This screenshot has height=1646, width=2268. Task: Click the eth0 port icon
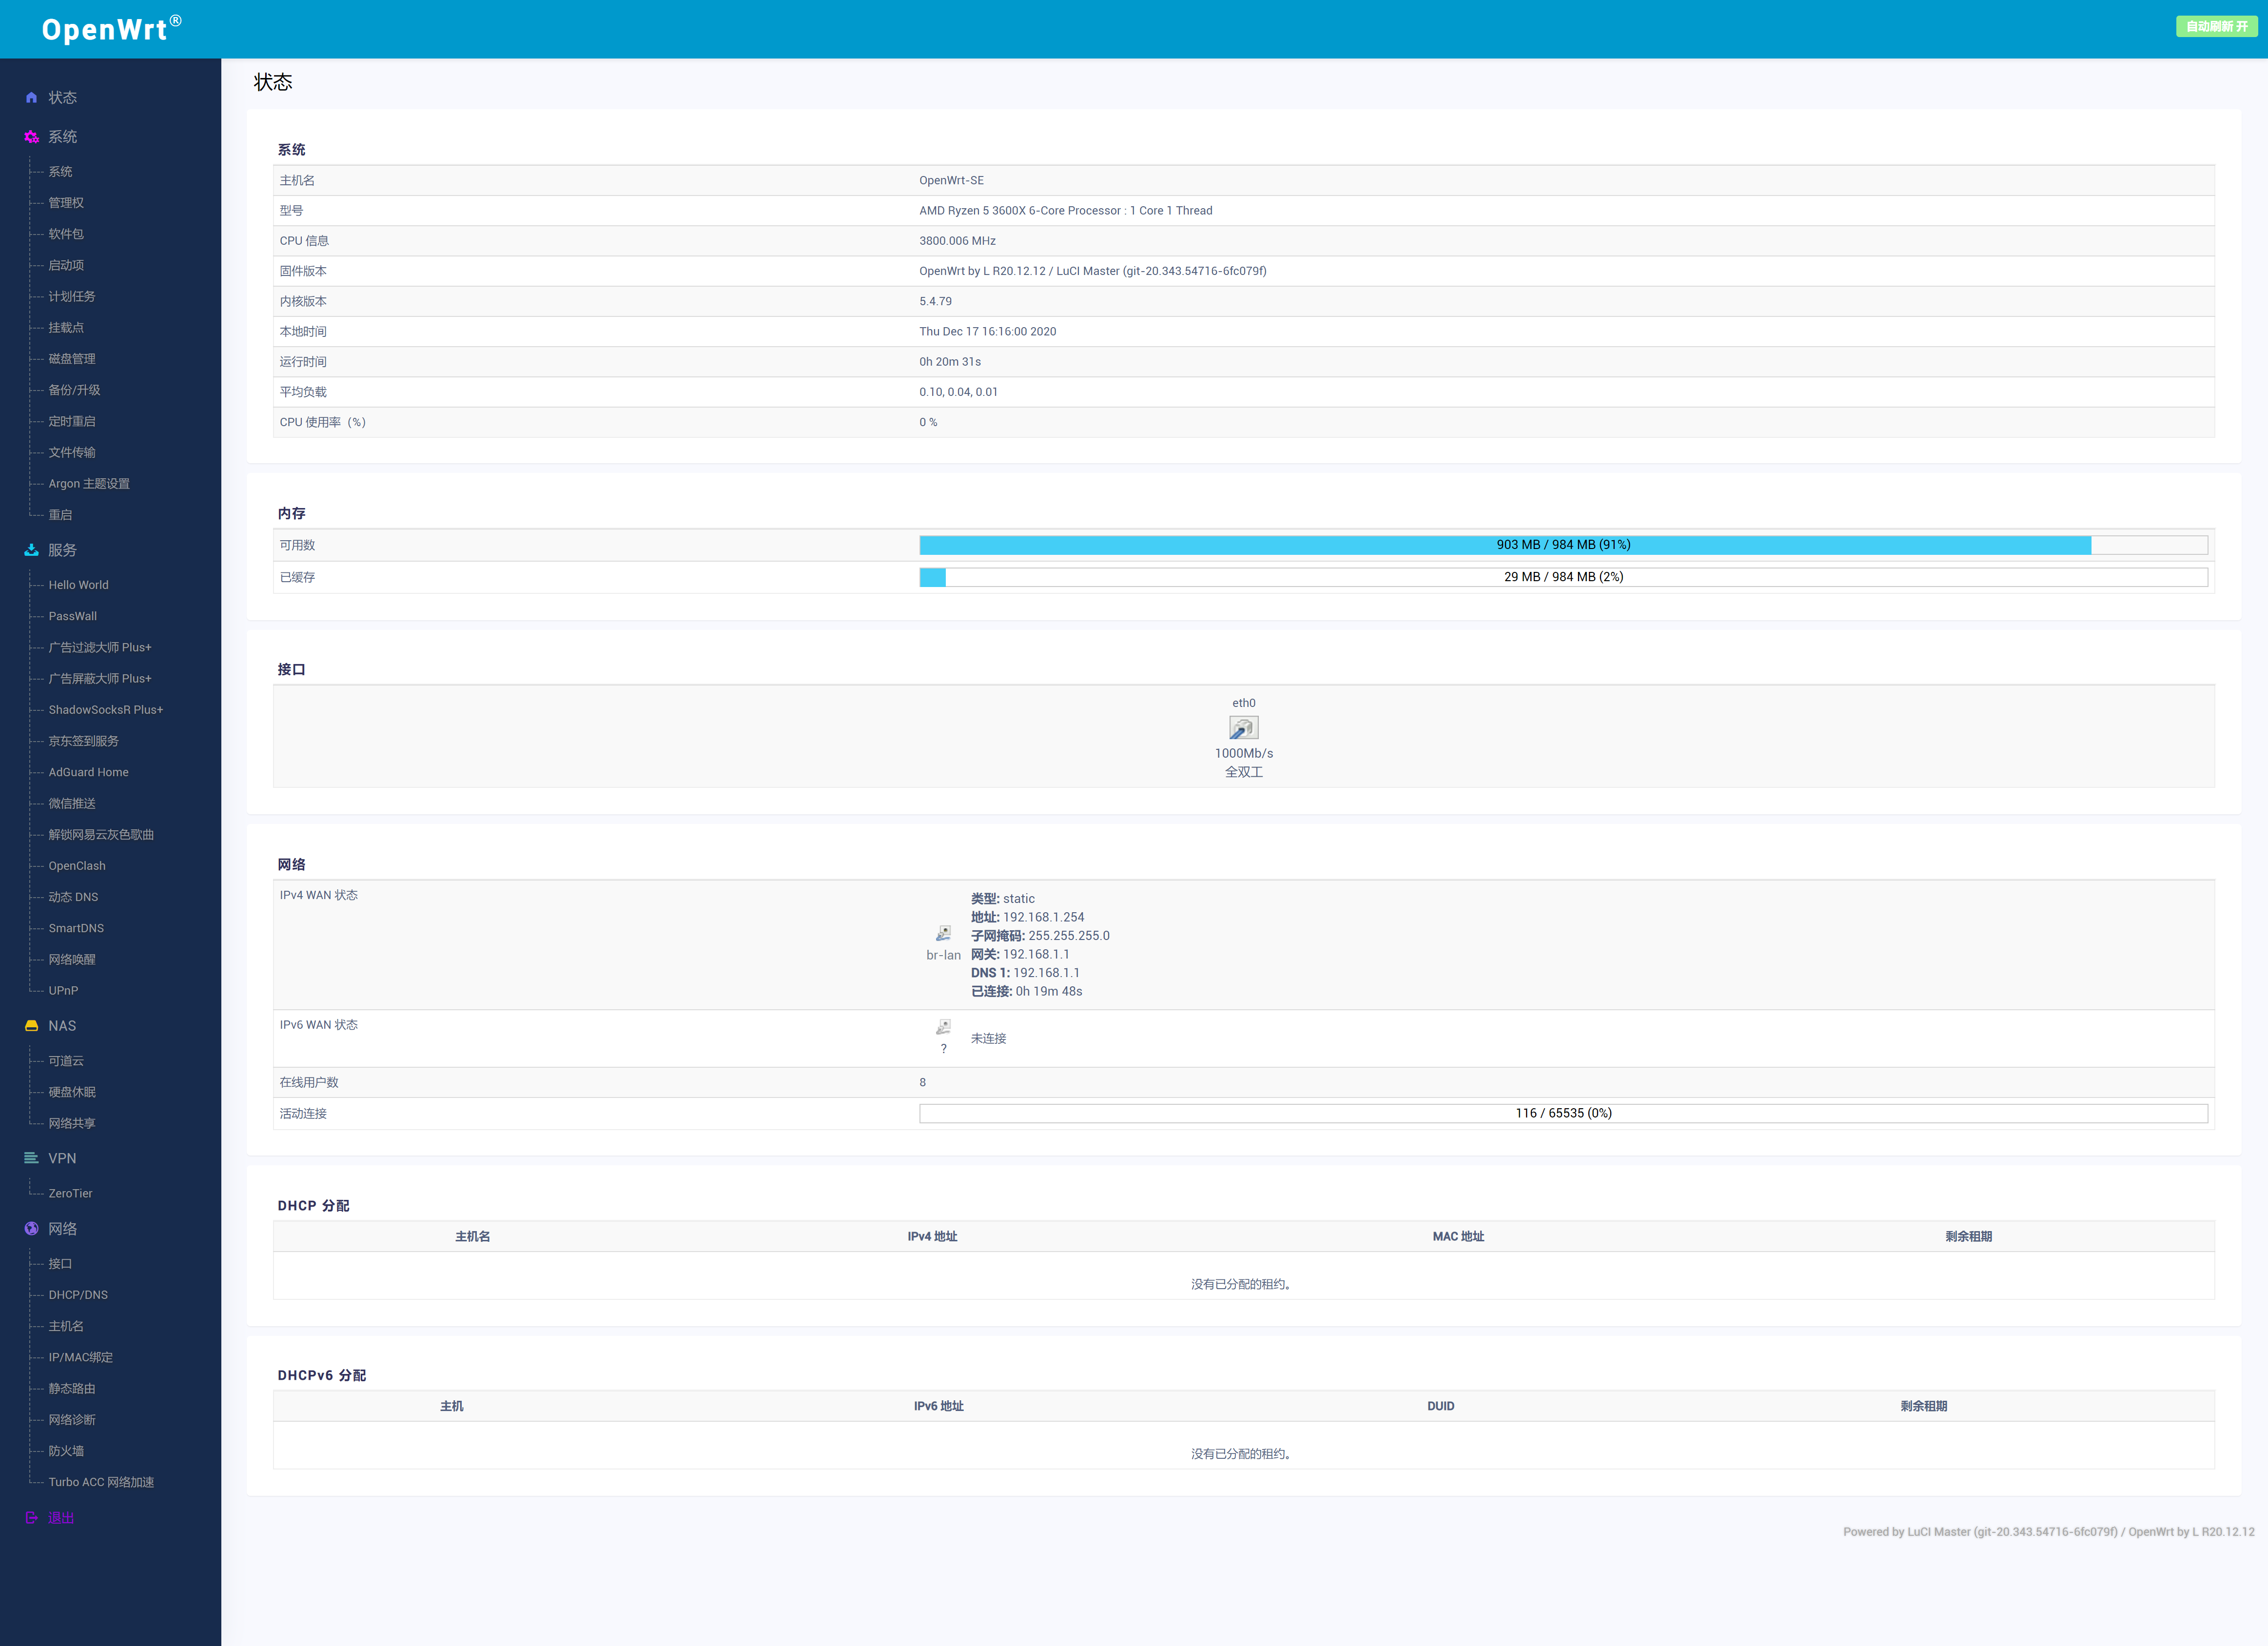pos(1243,728)
